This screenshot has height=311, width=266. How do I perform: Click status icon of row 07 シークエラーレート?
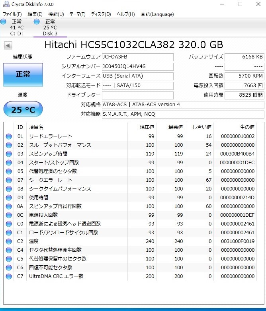[9, 180]
